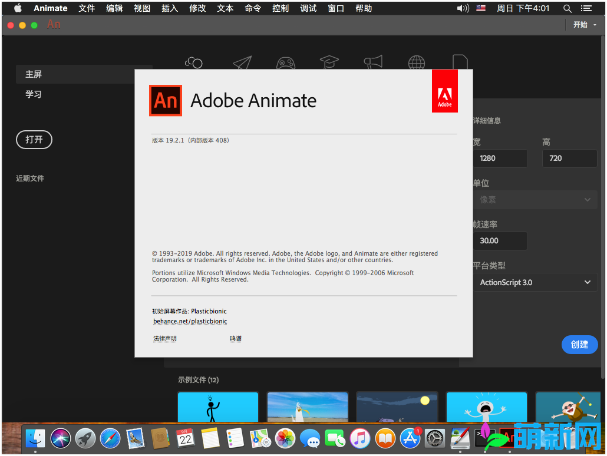Launch Siri from the dock
Viewport: 607px width, 456px height.
click(60, 438)
